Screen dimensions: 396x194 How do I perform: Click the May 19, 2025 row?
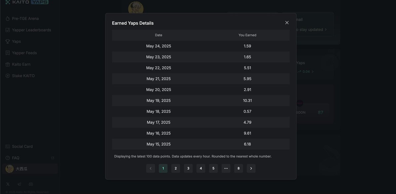pos(201,100)
